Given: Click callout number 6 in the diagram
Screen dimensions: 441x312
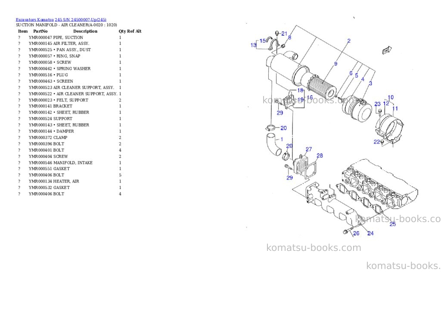Looking at the screenshot, I should 351,73.
